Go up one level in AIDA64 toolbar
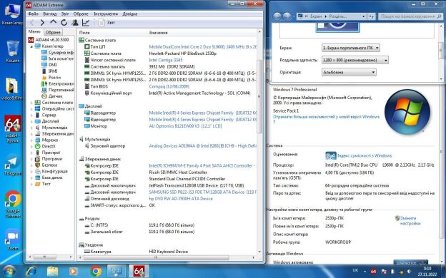The image size is (446, 278). (x=53, y=22)
